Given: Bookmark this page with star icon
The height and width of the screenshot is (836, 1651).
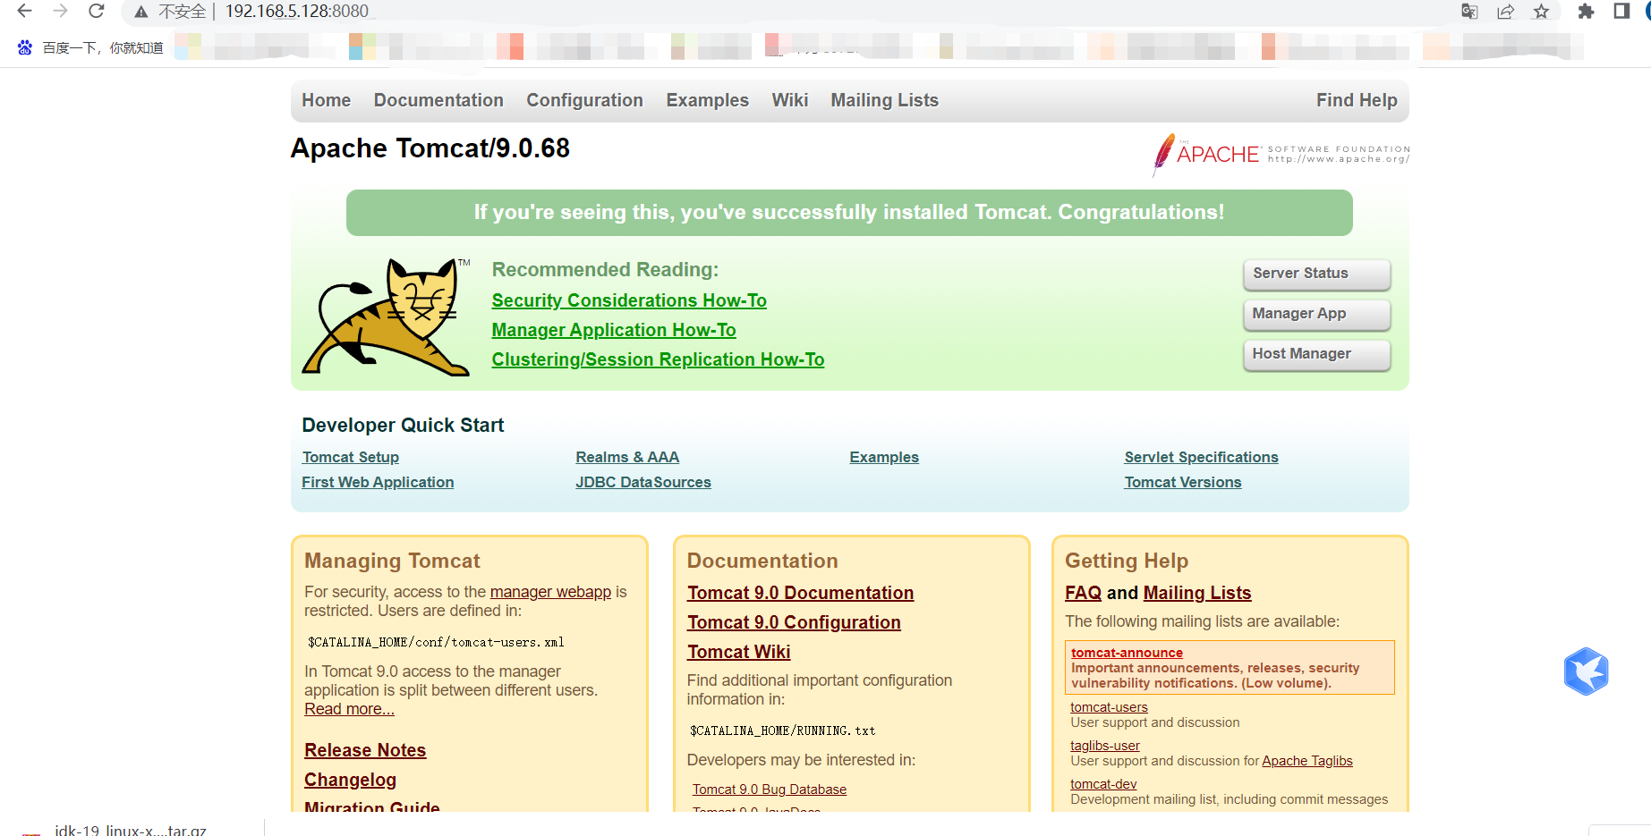Looking at the screenshot, I should tap(1541, 12).
